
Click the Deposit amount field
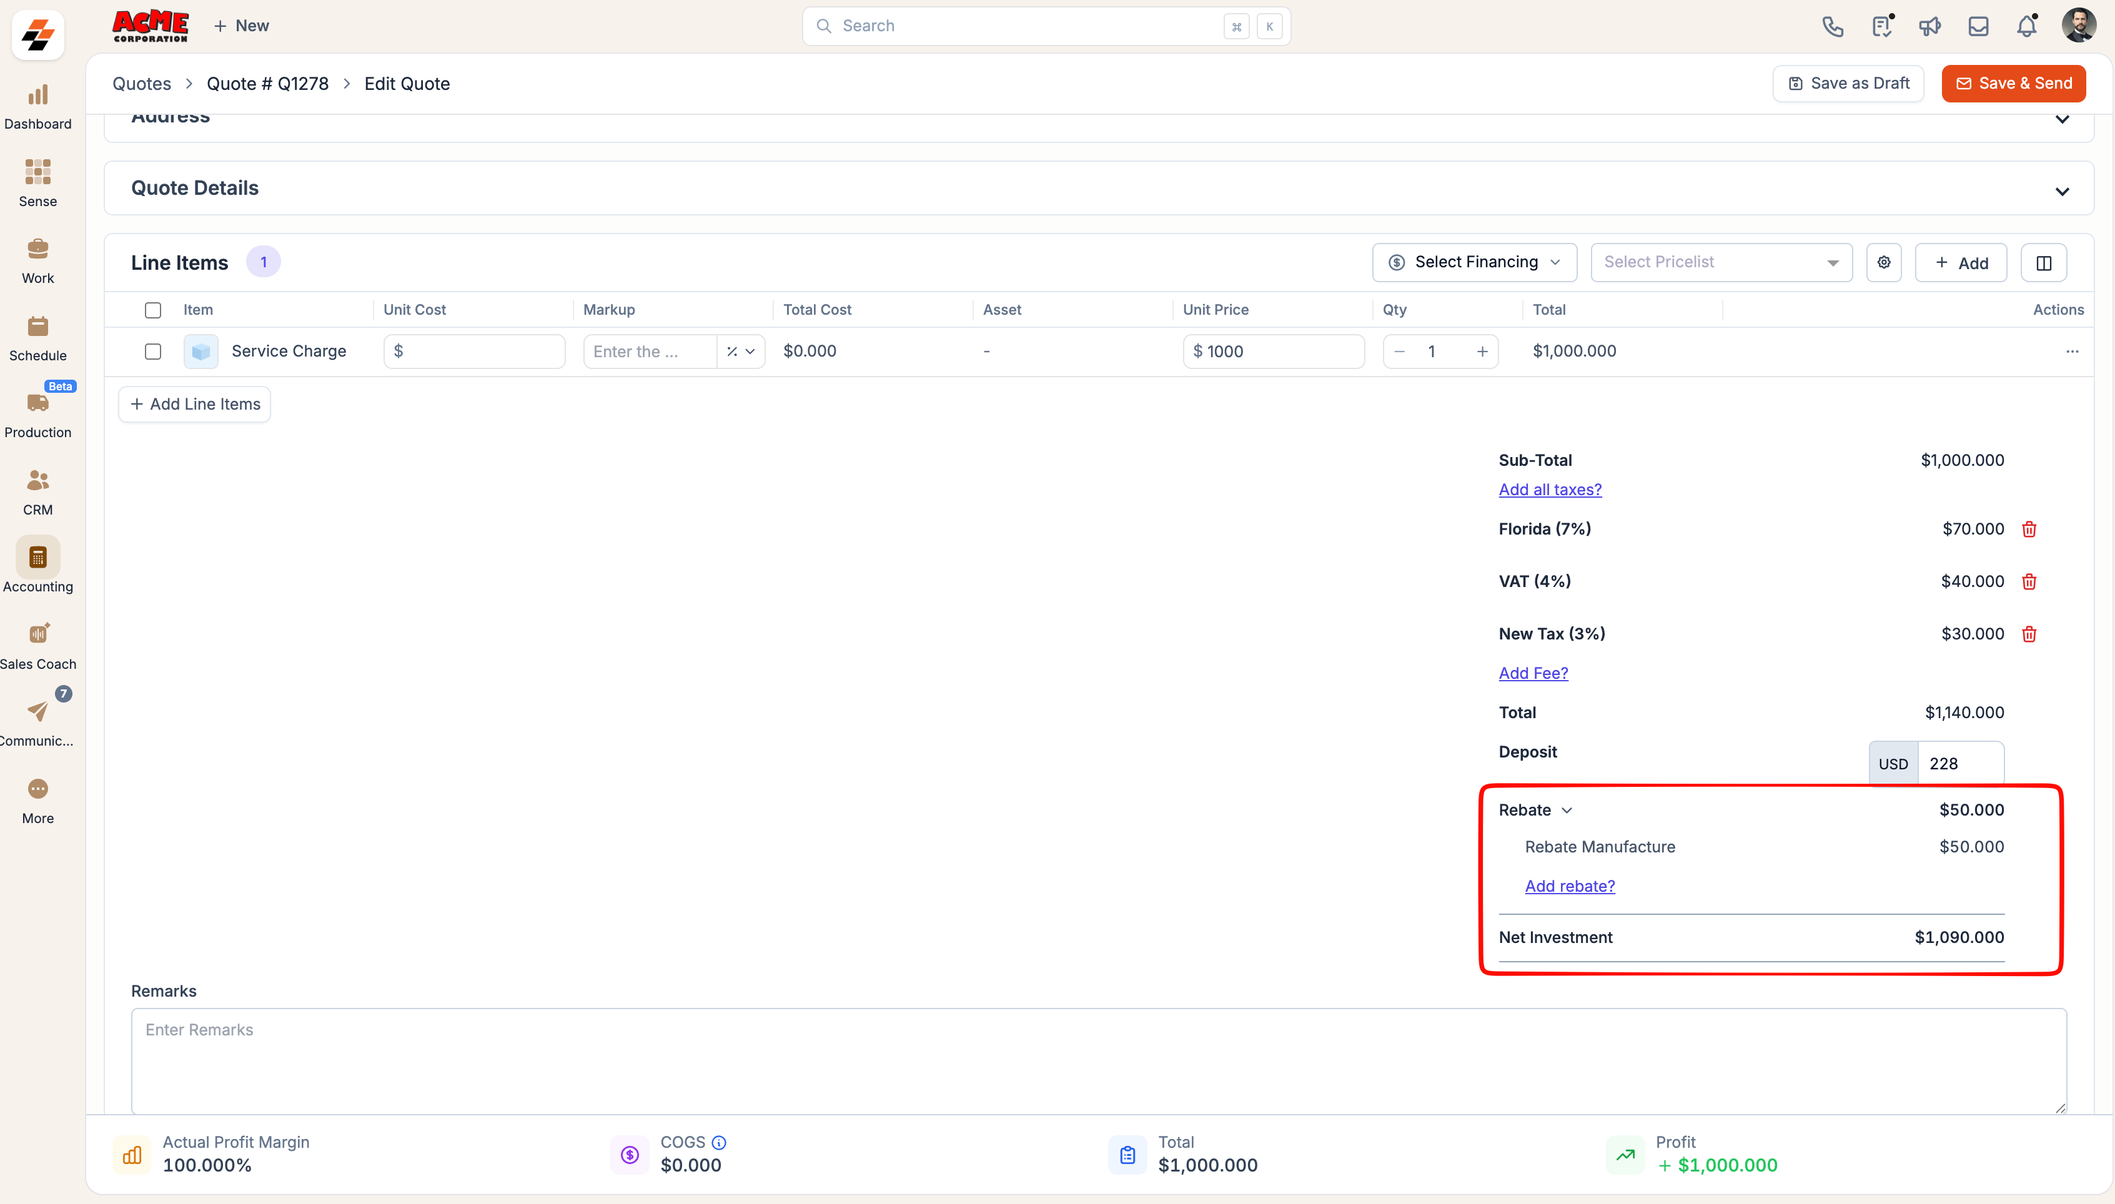1960,763
